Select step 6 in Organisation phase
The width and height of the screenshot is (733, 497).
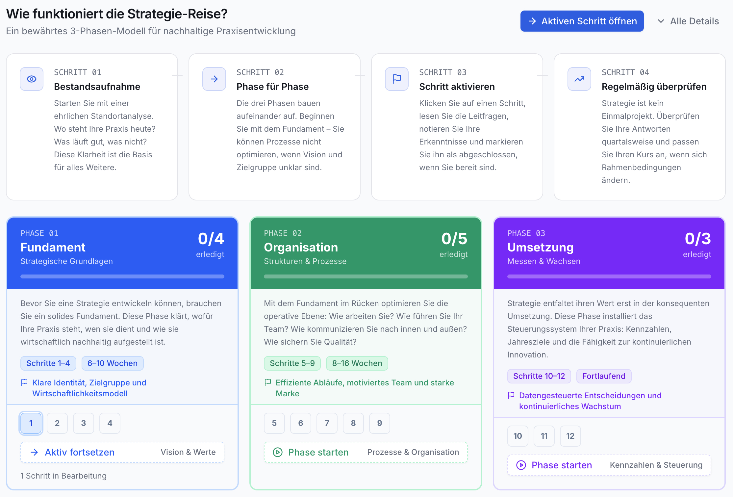point(301,423)
